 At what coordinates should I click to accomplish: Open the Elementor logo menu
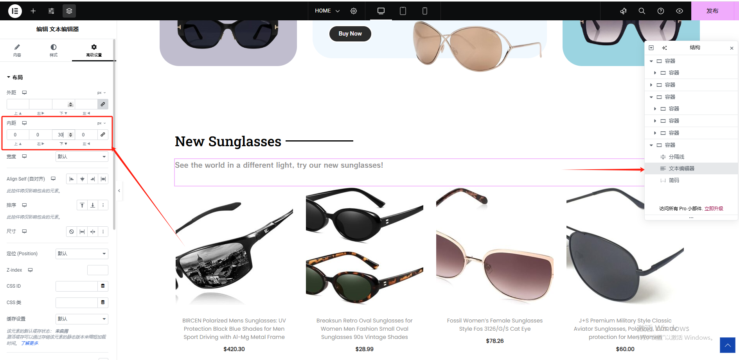pos(15,11)
